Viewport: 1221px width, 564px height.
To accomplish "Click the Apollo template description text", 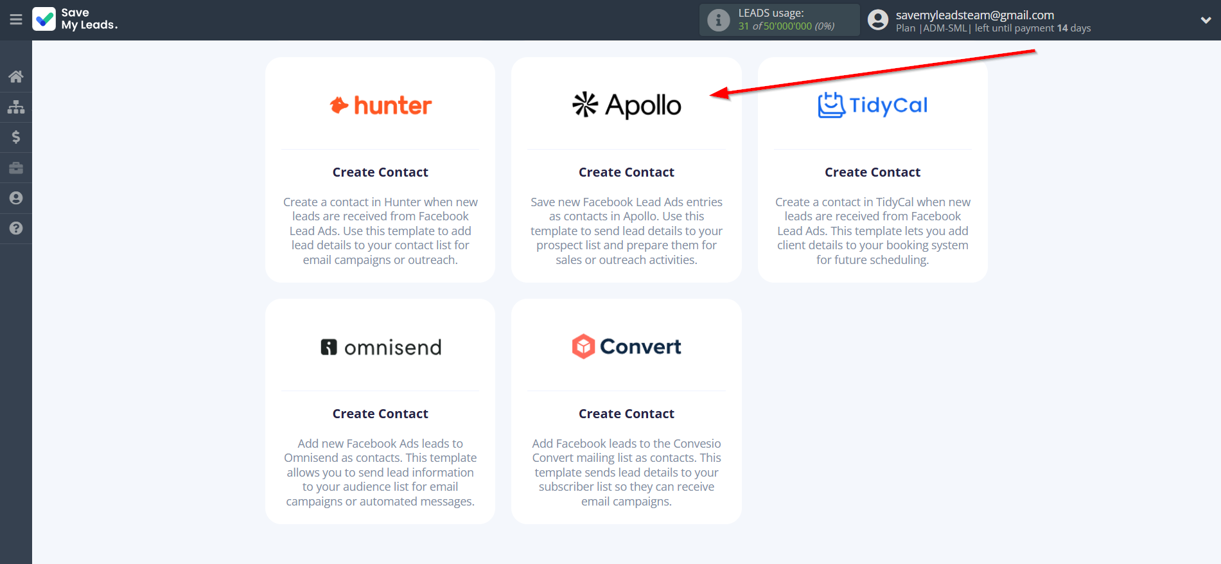I will pyautogui.click(x=626, y=231).
